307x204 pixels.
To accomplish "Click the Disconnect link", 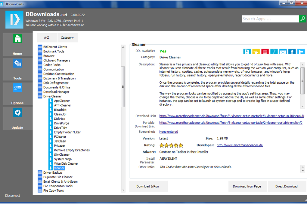I will (13, 196).
